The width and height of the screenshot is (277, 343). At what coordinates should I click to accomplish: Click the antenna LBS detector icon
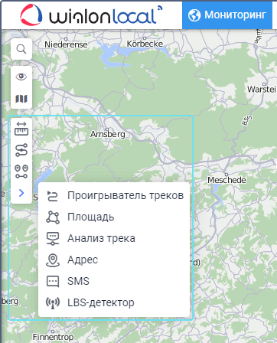[x=53, y=302]
